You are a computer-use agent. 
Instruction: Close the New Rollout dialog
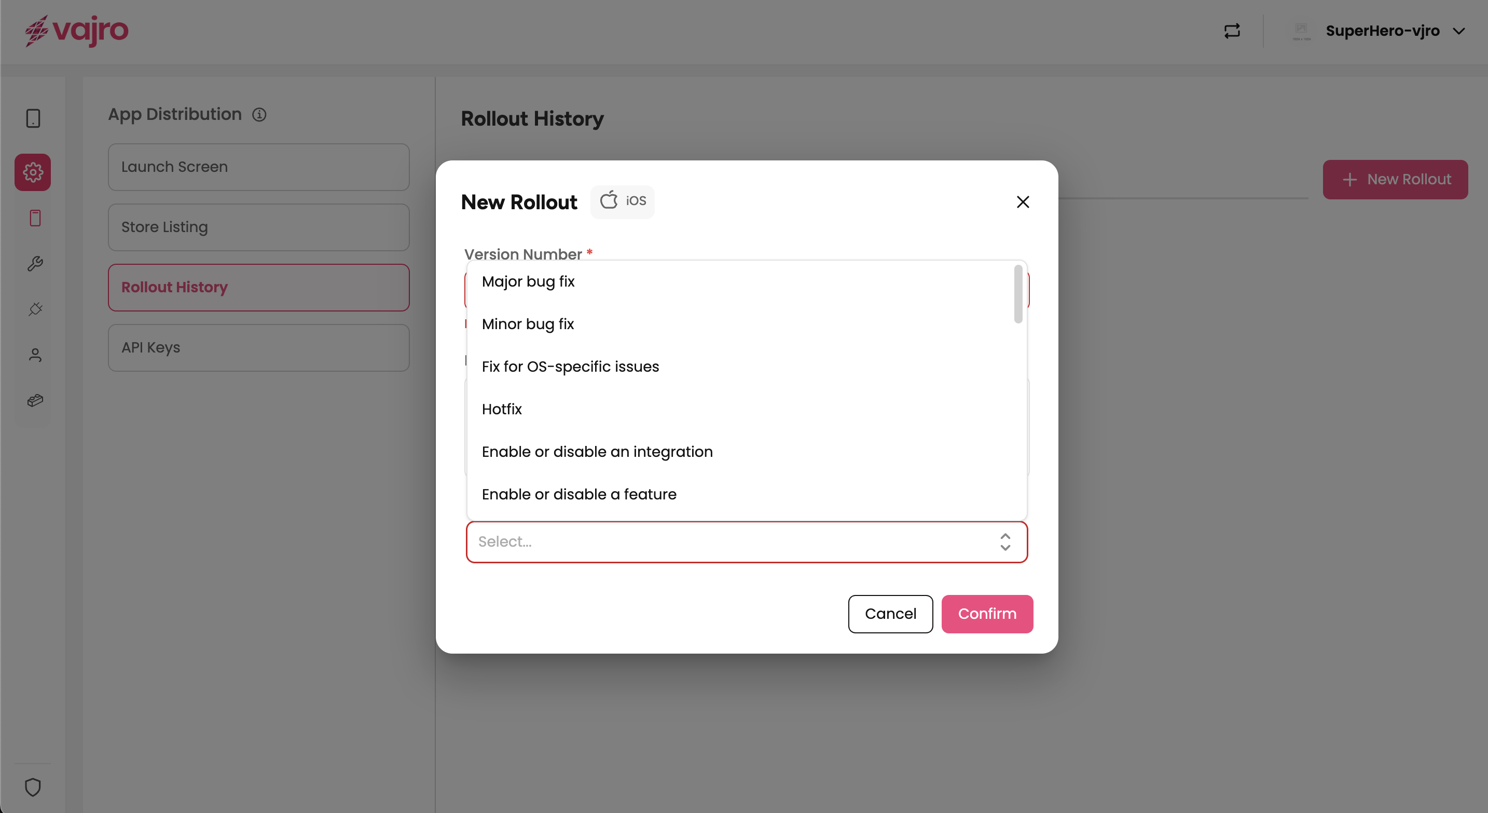click(x=1023, y=201)
